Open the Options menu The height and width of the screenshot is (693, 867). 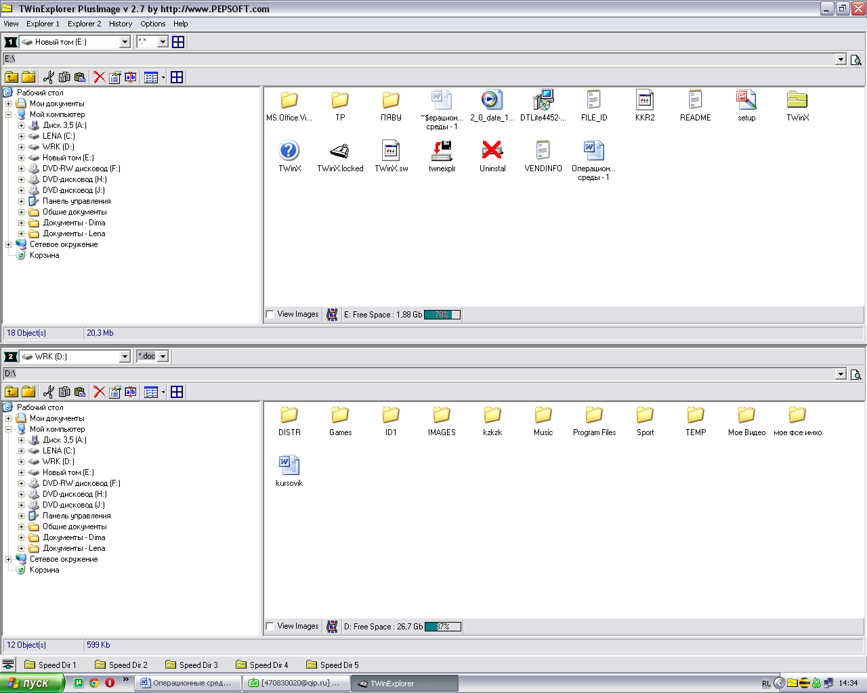coord(153,24)
